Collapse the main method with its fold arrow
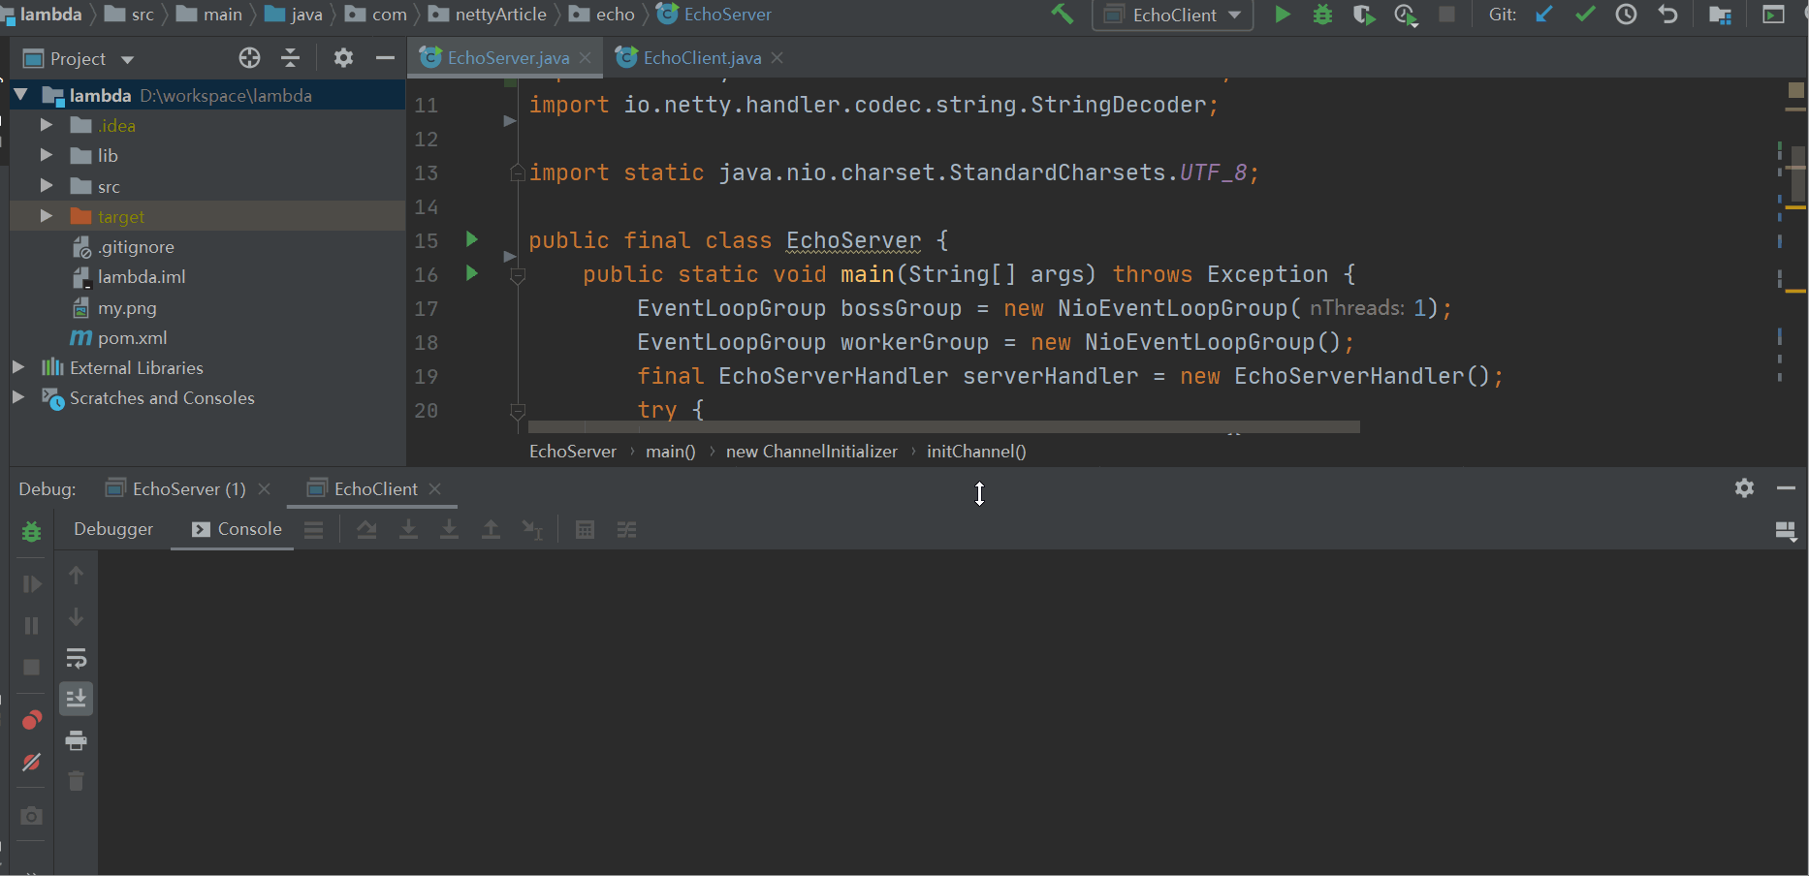The height and width of the screenshot is (876, 1809). [518, 274]
